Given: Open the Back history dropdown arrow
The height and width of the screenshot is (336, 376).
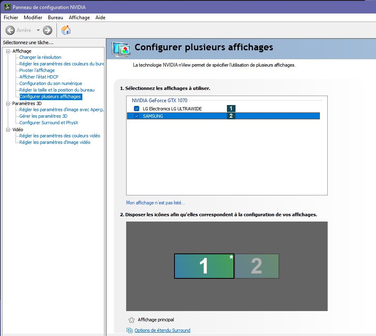Looking at the screenshot, I should pyautogui.click(x=38, y=30).
